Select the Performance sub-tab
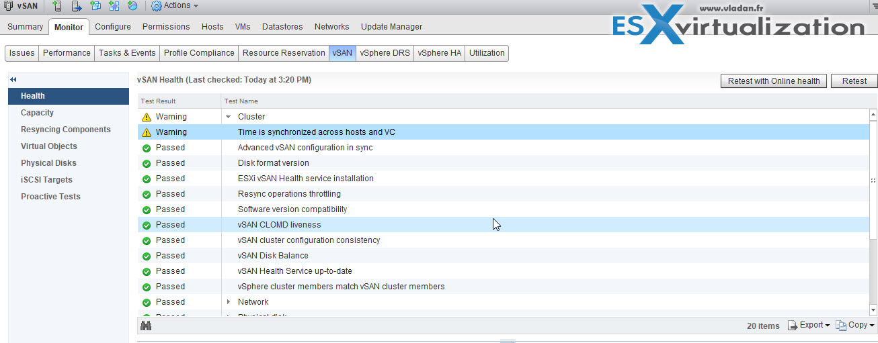Screen dimensions: 878x343 tap(67, 53)
